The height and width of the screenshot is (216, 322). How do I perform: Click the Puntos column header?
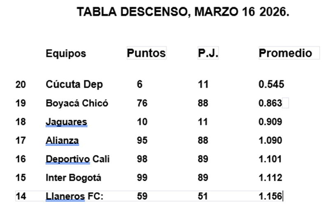pyautogui.click(x=146, y=53)
